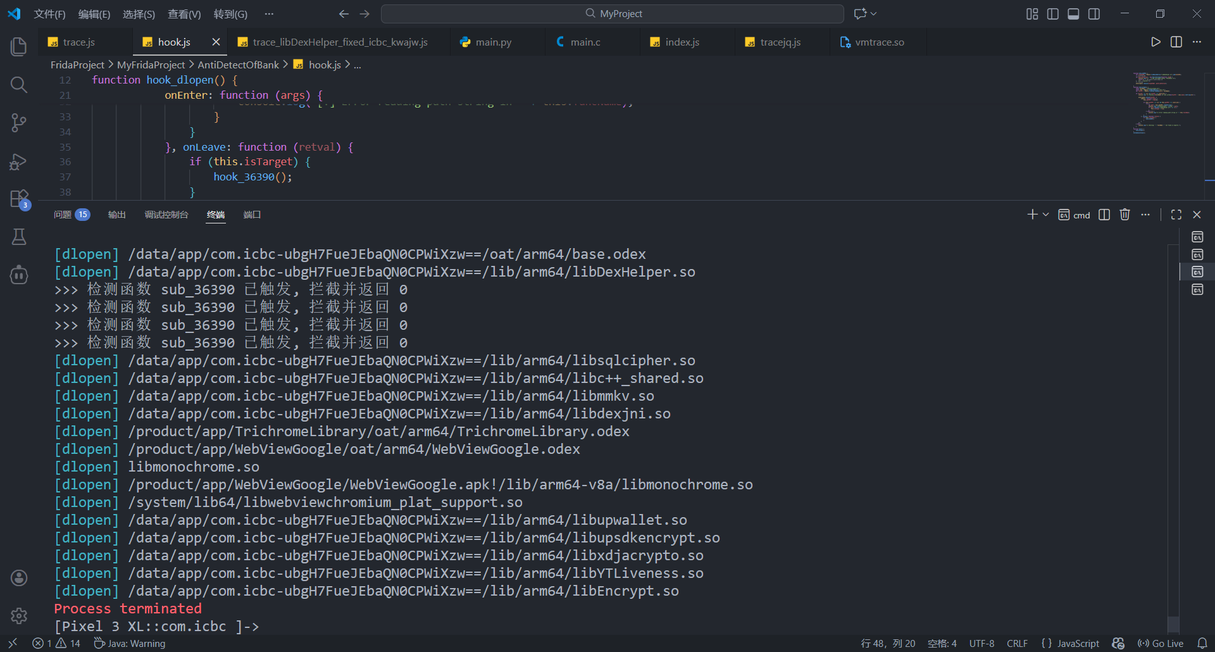Open the 文件(F) menu
Viewport: 1215px width, 652px height.
[49, 14]
